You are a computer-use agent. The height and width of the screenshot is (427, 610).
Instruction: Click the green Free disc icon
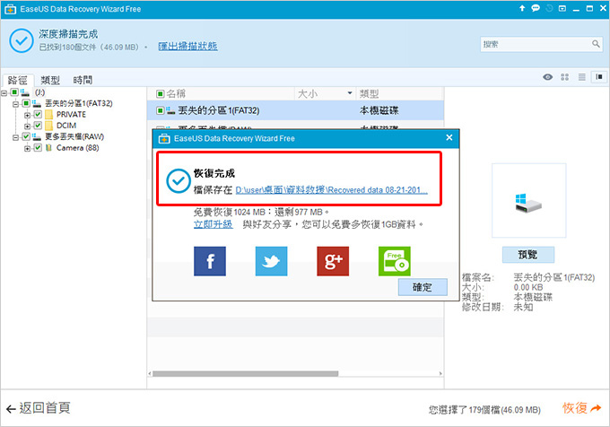pos(394,261)
